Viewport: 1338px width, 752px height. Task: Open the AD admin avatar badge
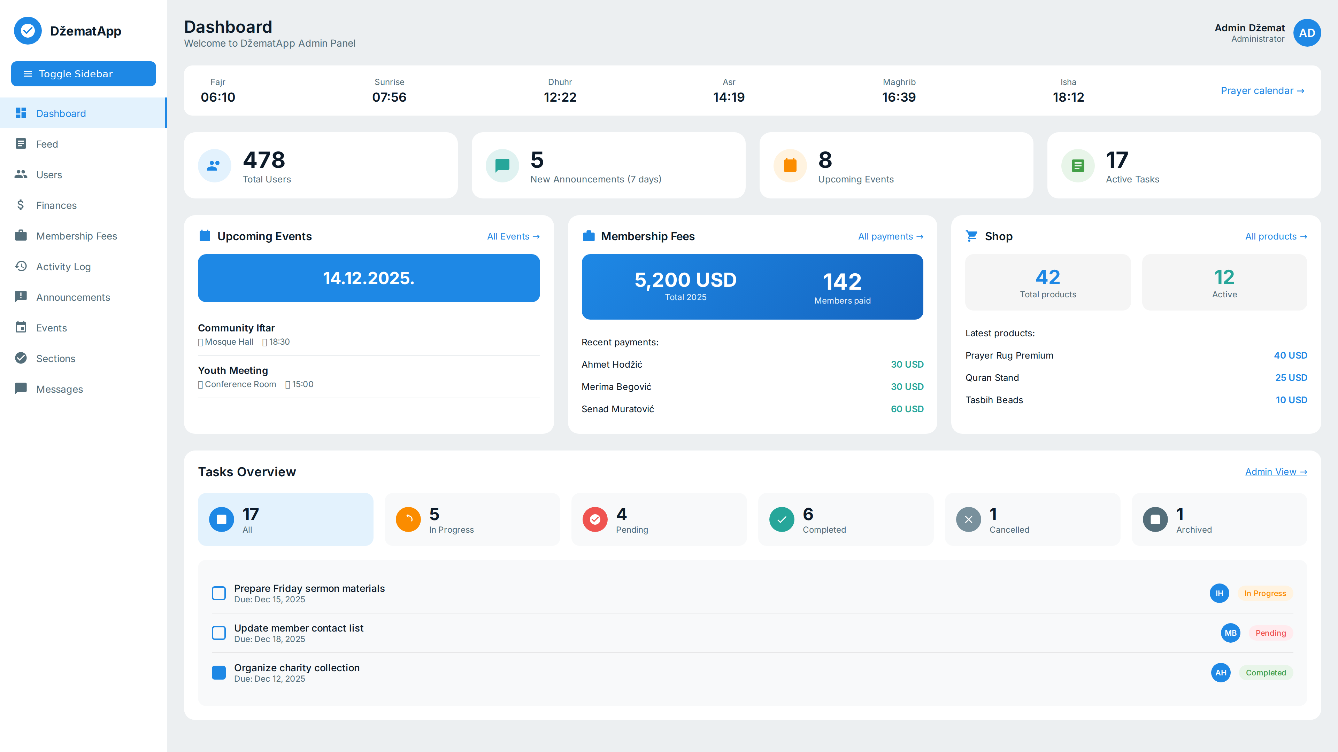1307,33
